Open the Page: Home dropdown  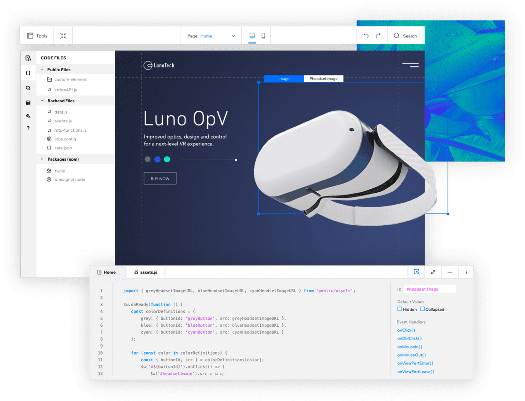click(211, 36)
